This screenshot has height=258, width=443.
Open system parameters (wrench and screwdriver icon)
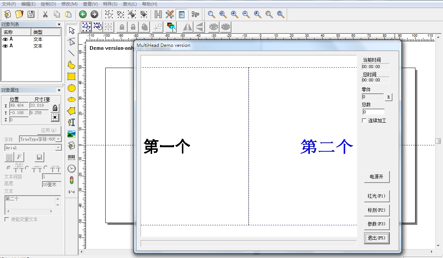click(x=170, y=14)
